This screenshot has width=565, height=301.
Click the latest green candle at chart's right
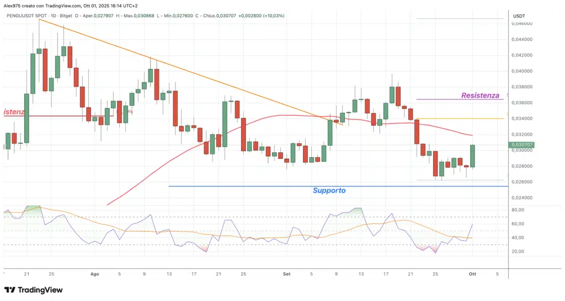click(473, 156)
